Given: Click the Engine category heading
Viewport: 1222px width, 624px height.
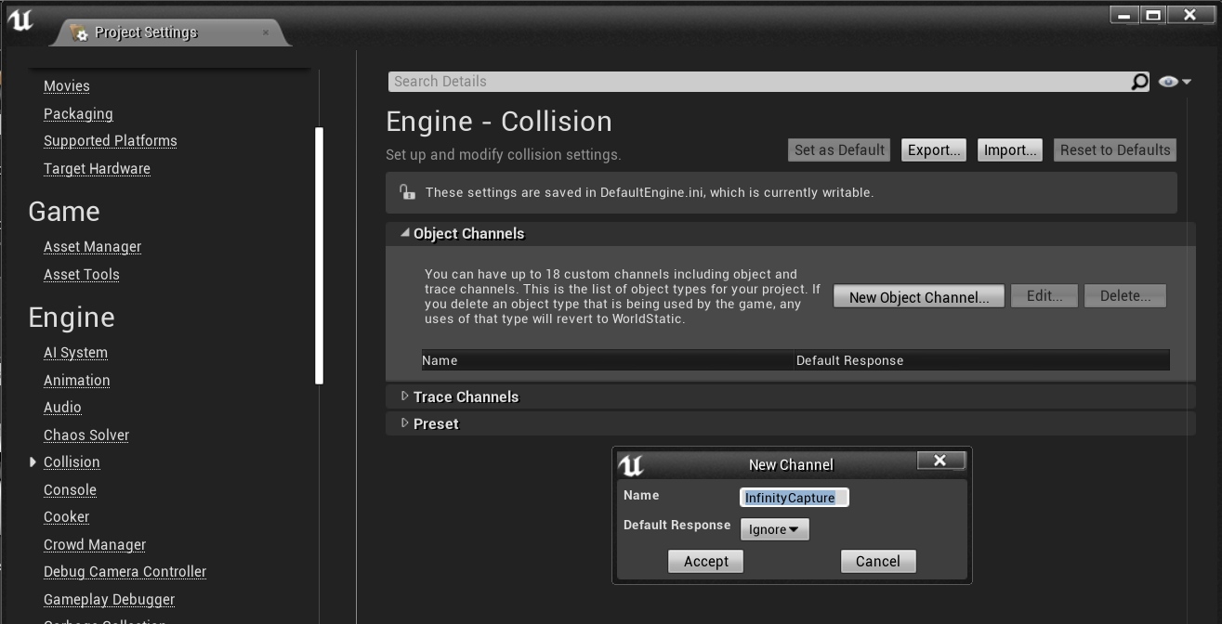Looking at the screenshot, I should 72,318.
